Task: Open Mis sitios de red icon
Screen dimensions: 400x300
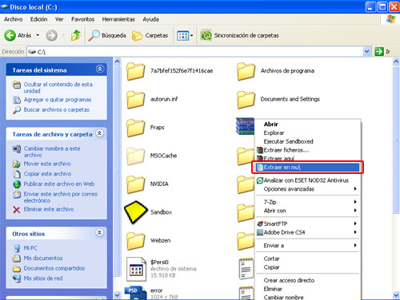Action: [x=17, y=278]
